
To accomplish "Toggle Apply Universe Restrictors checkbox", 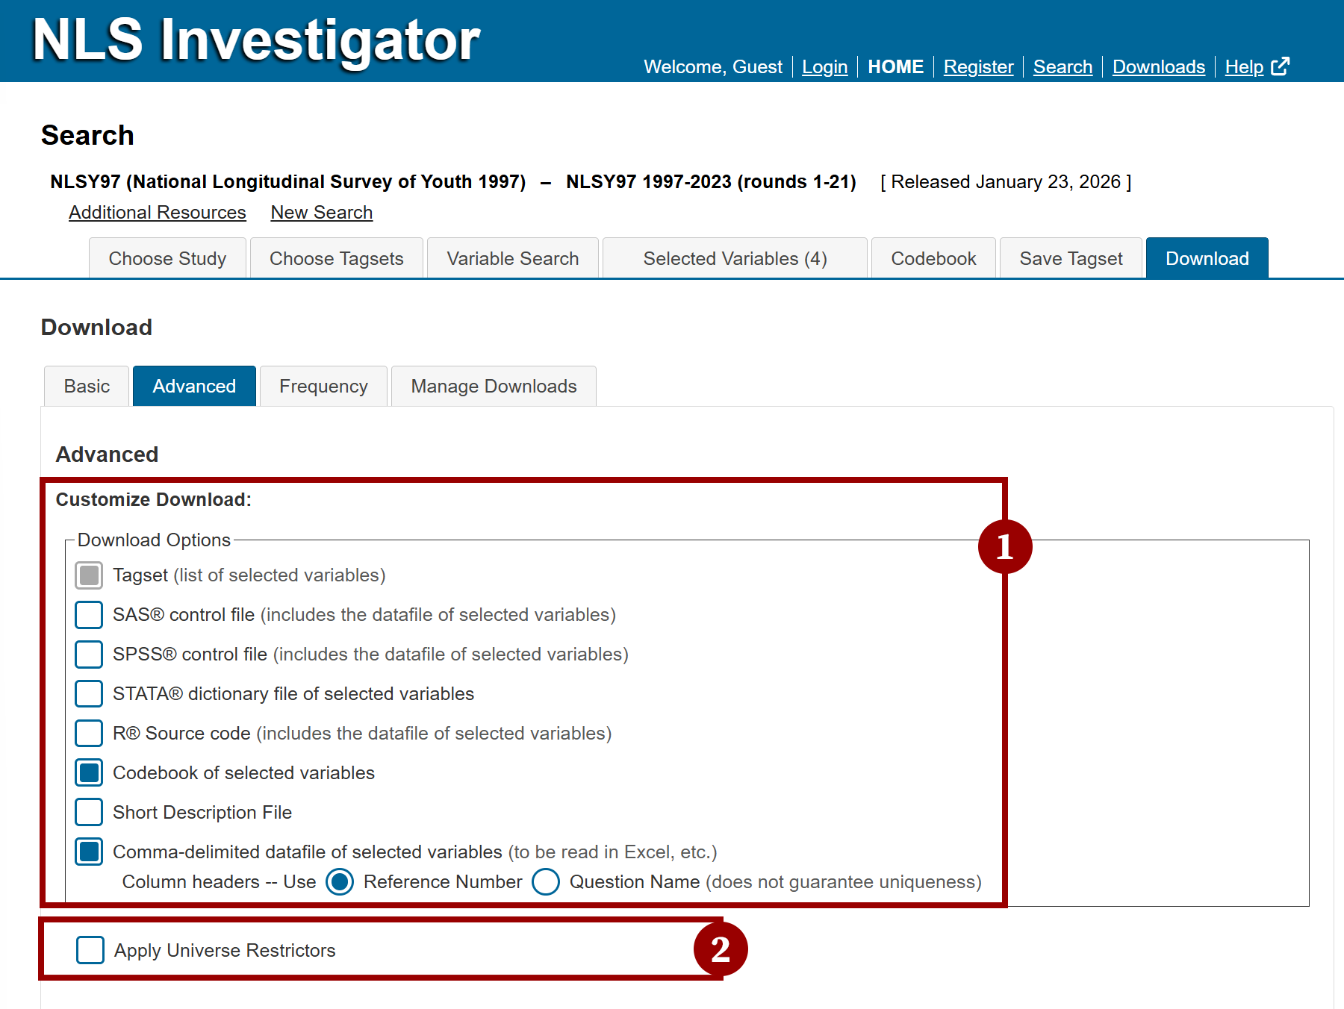I will coord(90,951).
